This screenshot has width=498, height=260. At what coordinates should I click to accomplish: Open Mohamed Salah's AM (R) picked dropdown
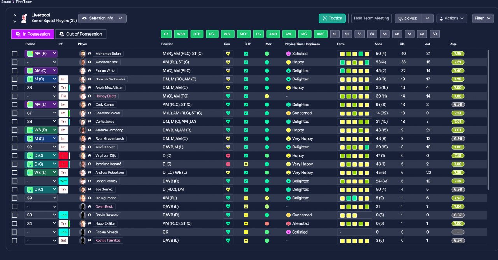tap(41, 54)
